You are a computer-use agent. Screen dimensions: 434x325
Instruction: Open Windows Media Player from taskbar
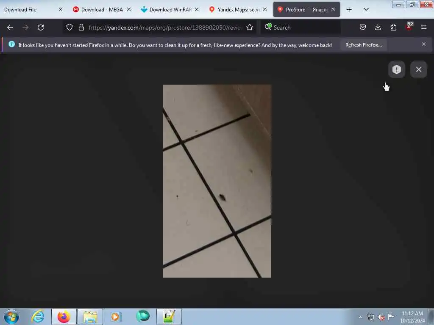coord(116,317)
